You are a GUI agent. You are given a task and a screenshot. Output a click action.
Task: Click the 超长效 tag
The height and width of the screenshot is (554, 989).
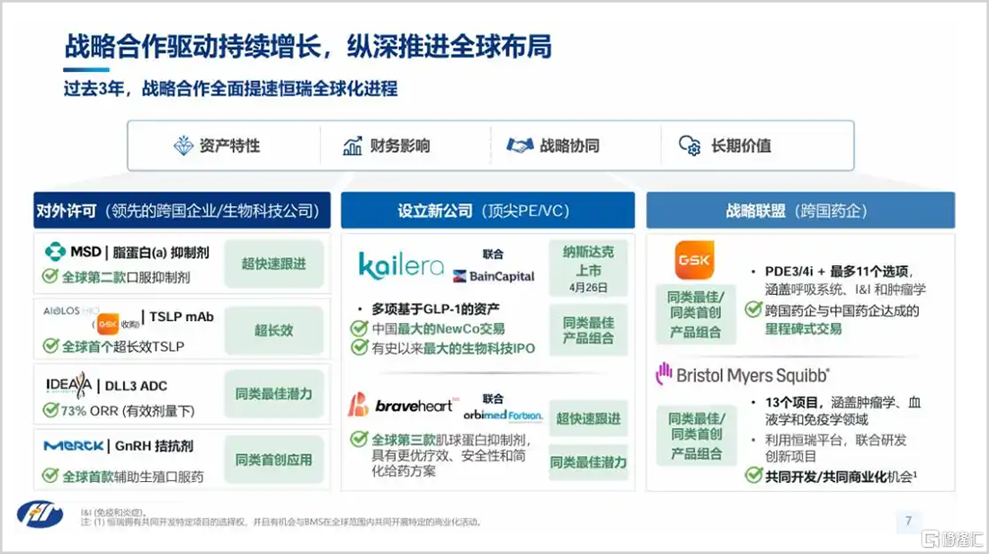(x=273, y=330)
